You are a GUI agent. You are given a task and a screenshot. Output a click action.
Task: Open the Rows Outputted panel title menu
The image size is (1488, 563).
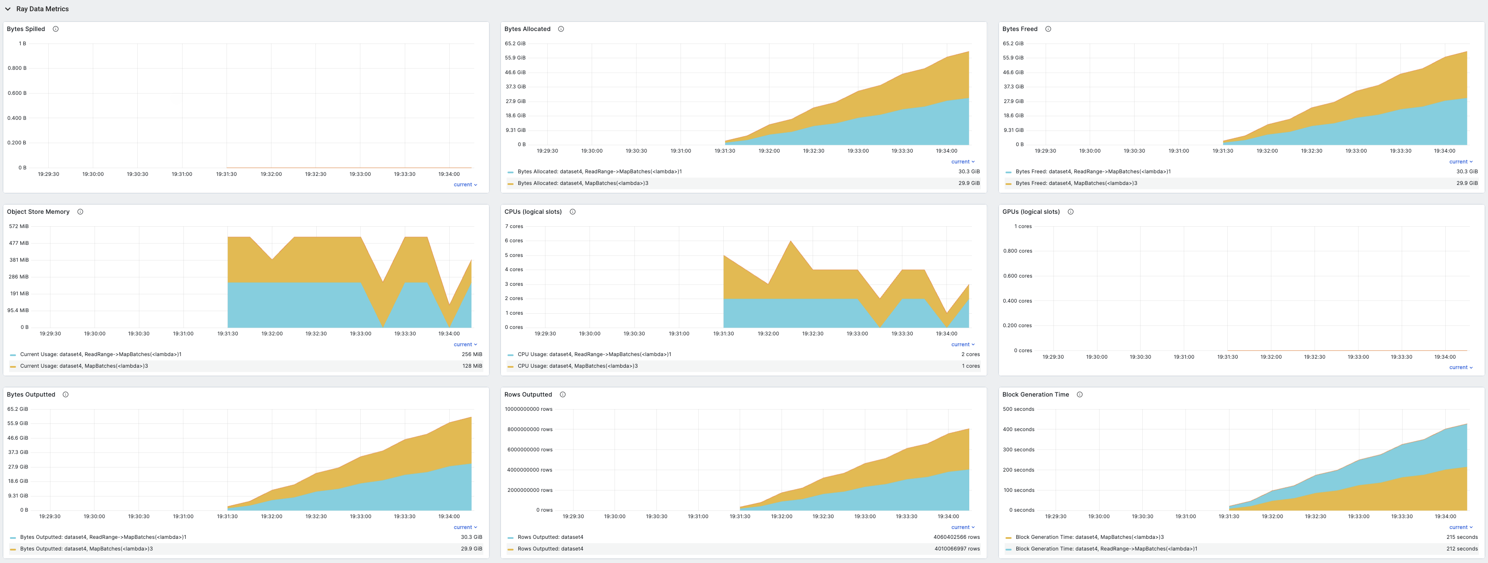[528, 394]
